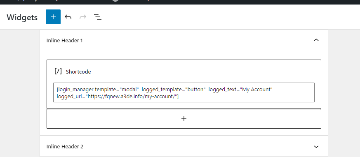Image resolution: width=360 pixels, height=157 pixels.
Task: Select the Shortcode block by its empty header area
Action: click(x=202, y=72)
